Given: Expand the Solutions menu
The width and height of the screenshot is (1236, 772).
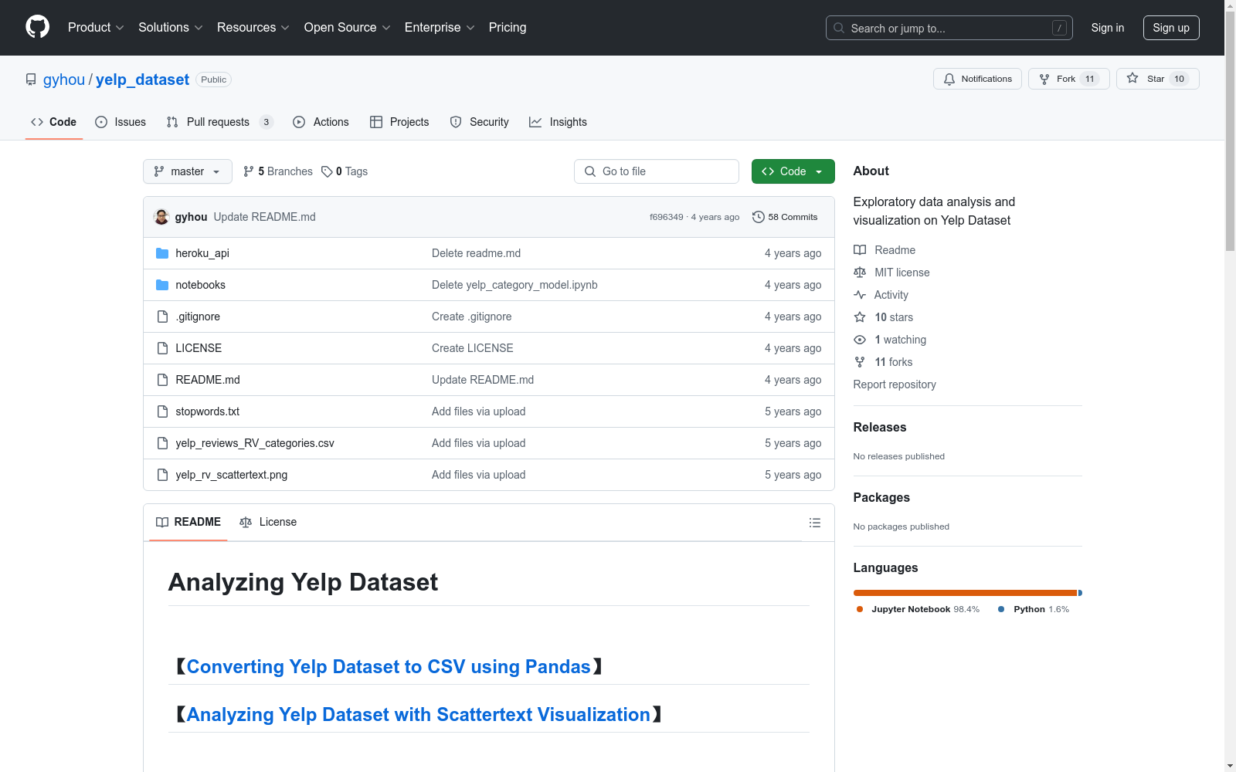Looking at the screenshot, I should coord(171,27).
